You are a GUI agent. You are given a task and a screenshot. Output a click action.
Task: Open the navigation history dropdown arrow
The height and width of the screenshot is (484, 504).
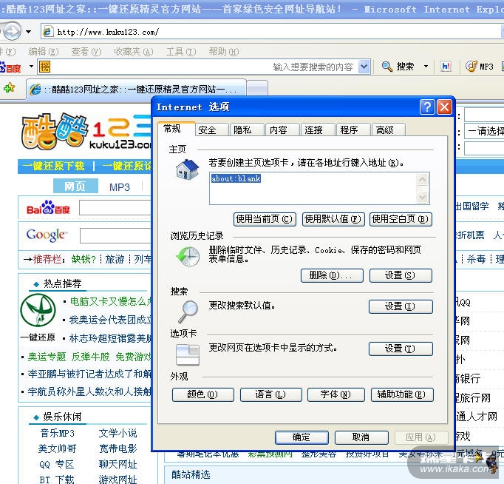click(29, 32)
